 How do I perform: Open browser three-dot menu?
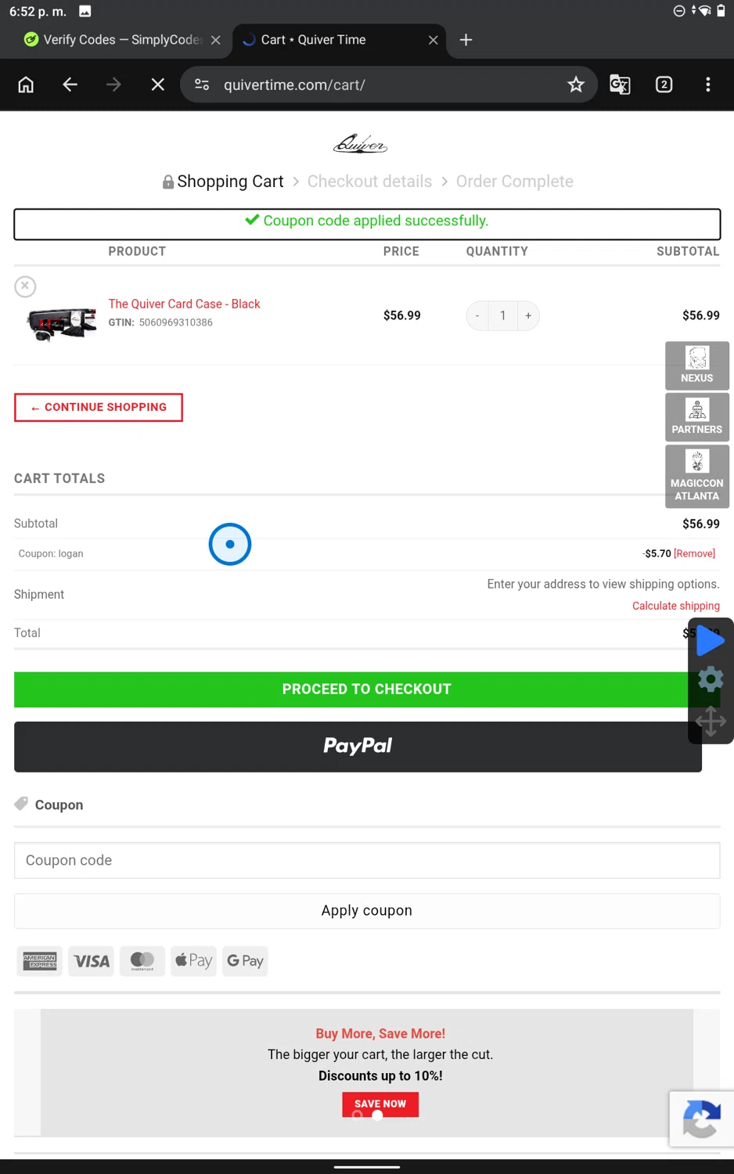pyautogui.click(x=708, y=85)
